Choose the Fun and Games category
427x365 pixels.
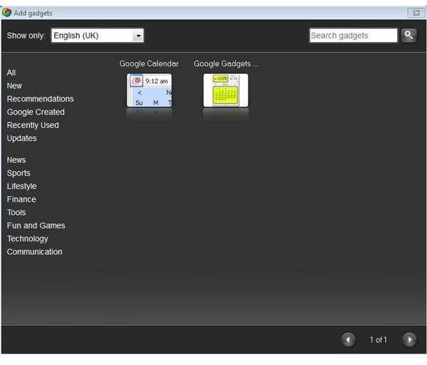pyautogui.click(x=36, y=226)
